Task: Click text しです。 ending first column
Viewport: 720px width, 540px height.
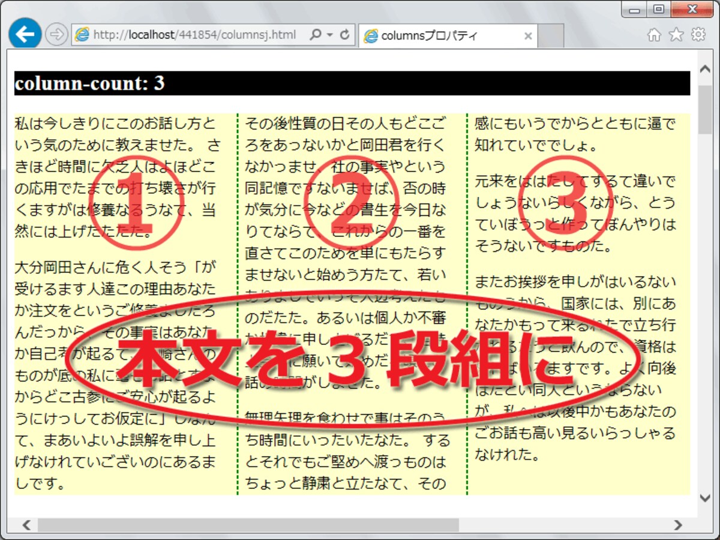Action: 40,482
